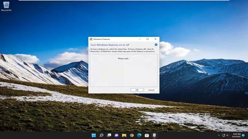Launch Google Chrome from the taskbar
The height and width of the screenshot is (139, 248).
tap(132, 135)
